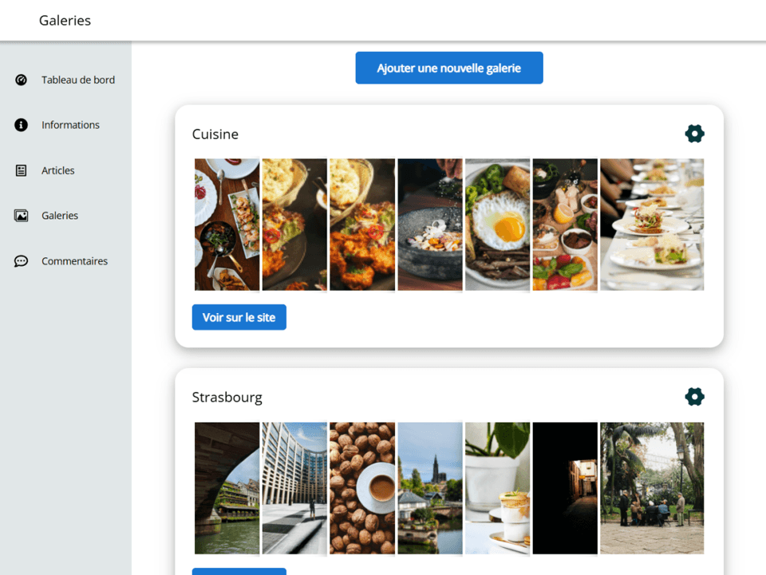
Task: Open Strasbourg photo of potted plant dessert
Action: click(497, 489)
